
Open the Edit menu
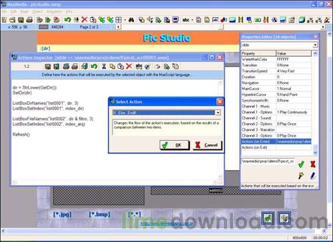14,11
